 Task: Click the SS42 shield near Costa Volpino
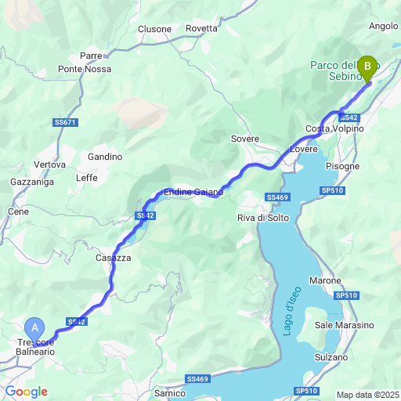click(349, 117)
